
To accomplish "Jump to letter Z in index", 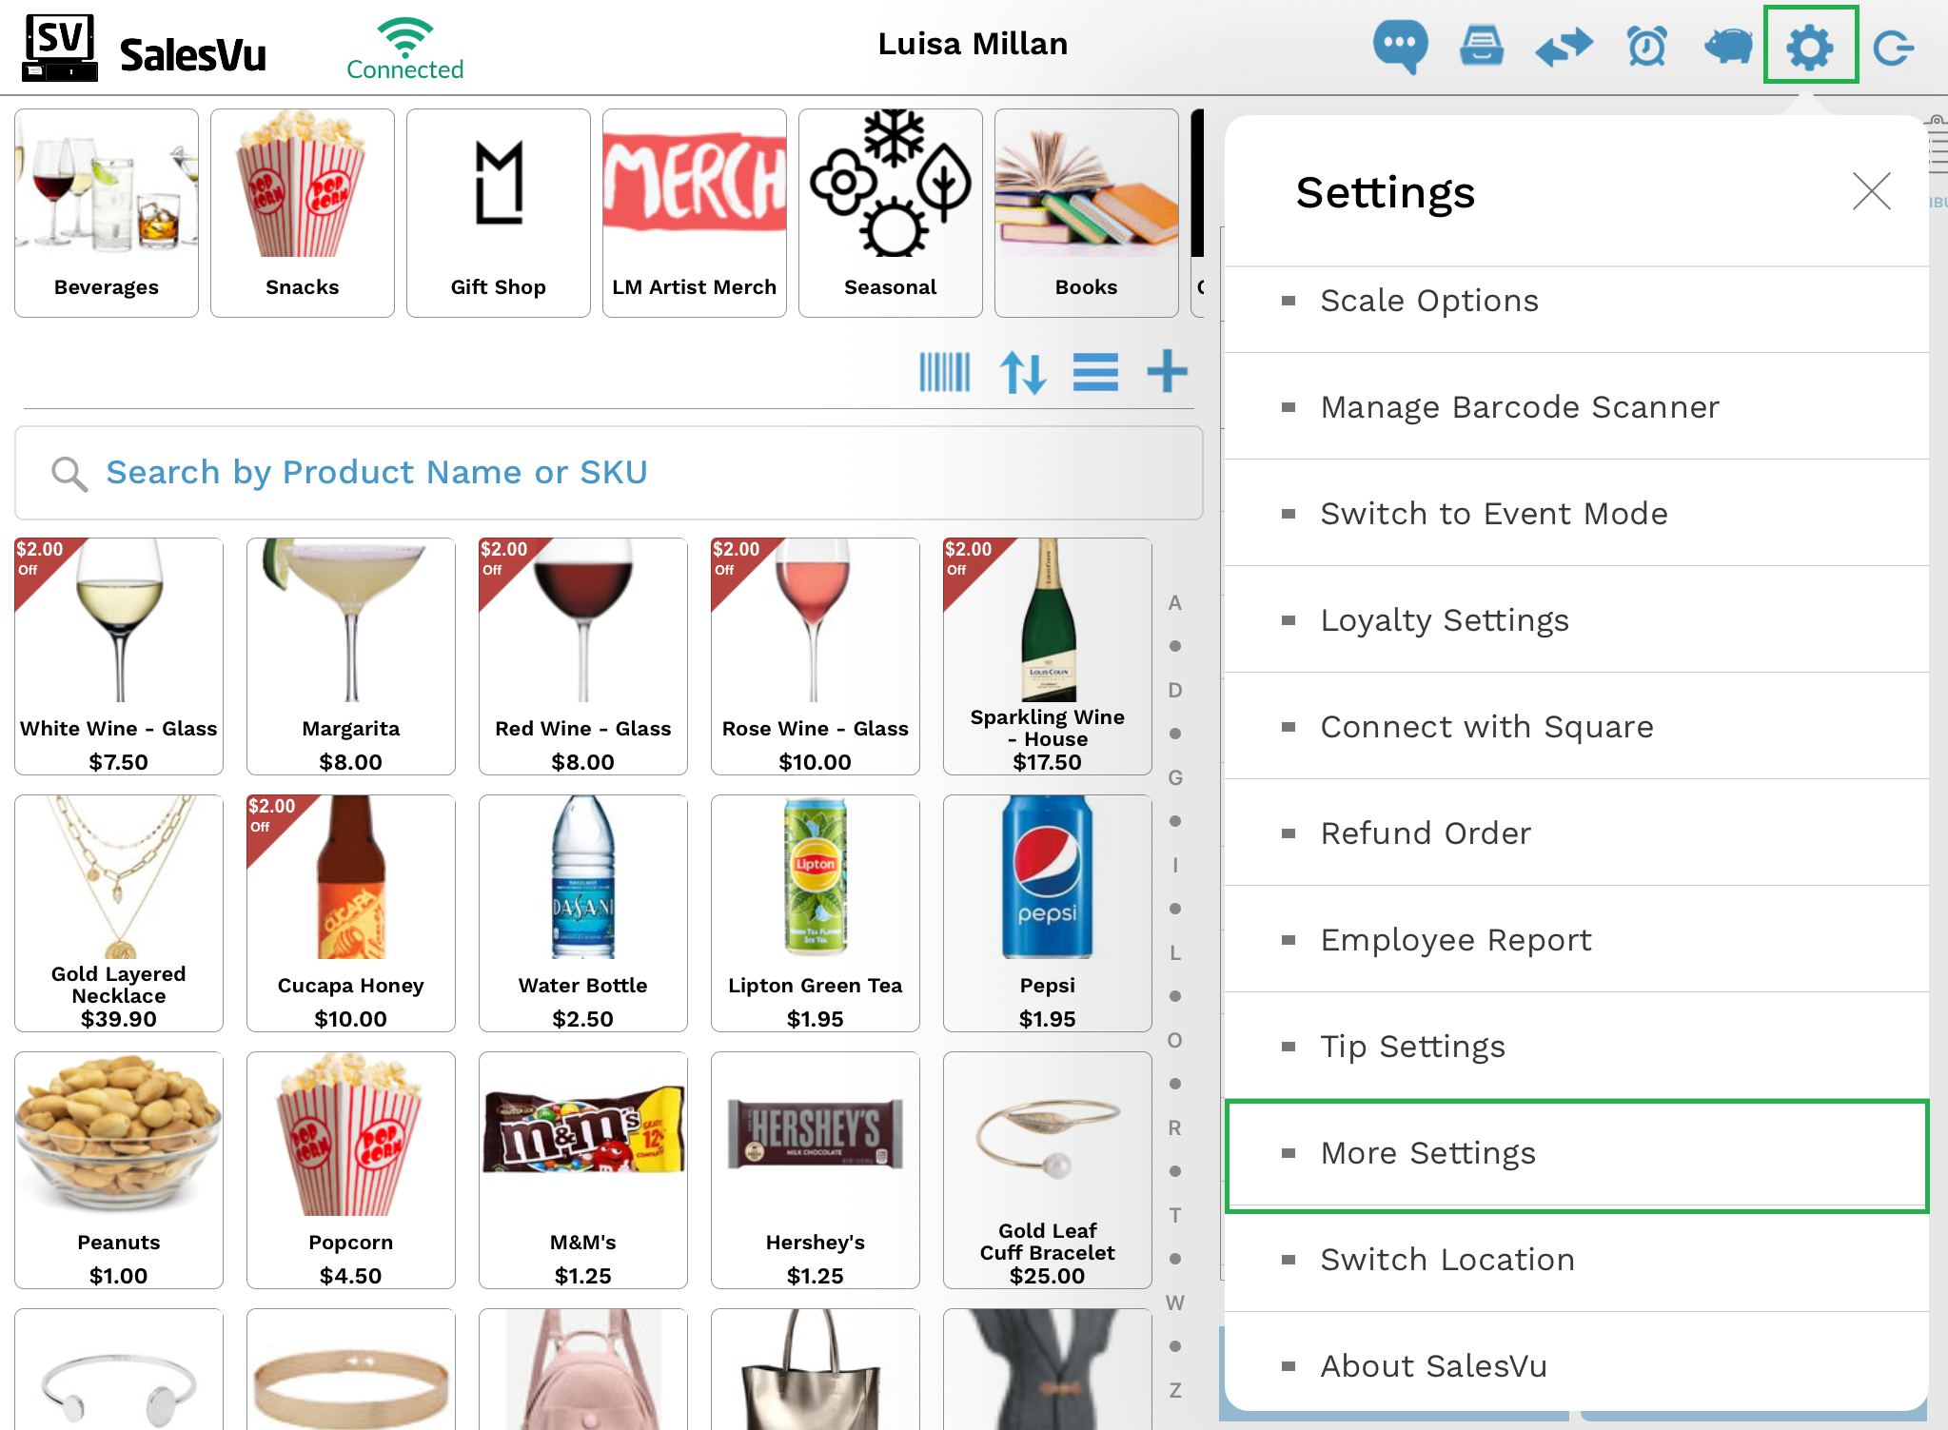I will [x=1175, y=1391].
